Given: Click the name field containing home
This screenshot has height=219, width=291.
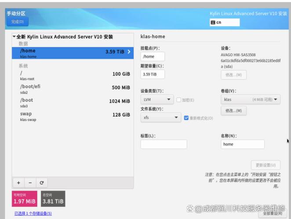Looking at the screenshot, I should pos(243,144).
